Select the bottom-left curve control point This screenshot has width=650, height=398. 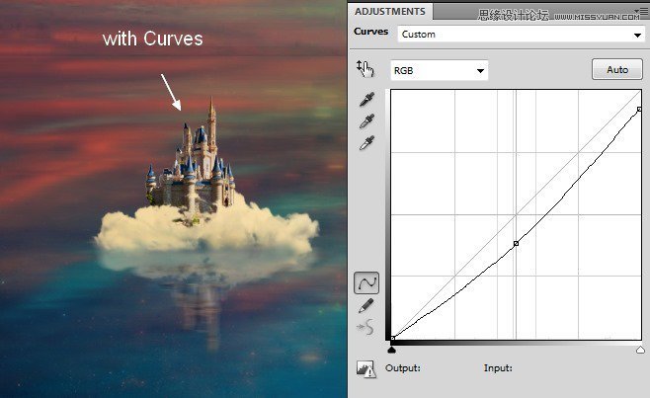(x=392, y=339)
